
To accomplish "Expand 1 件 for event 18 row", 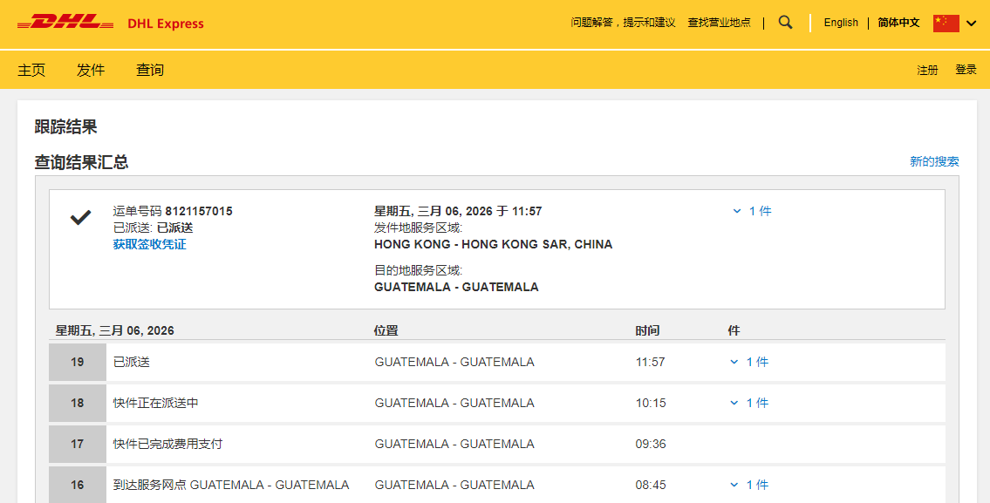I will (x=749, y=403).
